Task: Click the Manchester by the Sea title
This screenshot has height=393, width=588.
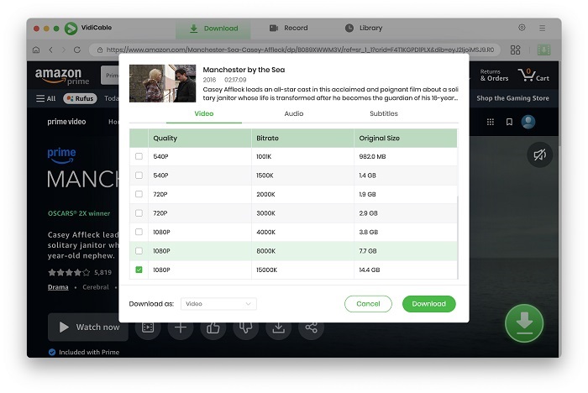Action: [244, 70]
